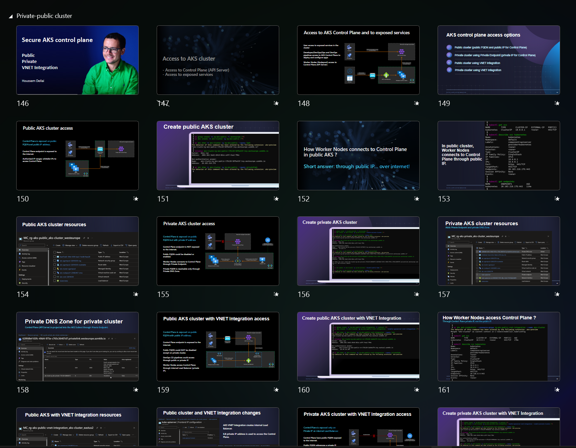Click the transition star icon under slide 156

tap(417, 294)
